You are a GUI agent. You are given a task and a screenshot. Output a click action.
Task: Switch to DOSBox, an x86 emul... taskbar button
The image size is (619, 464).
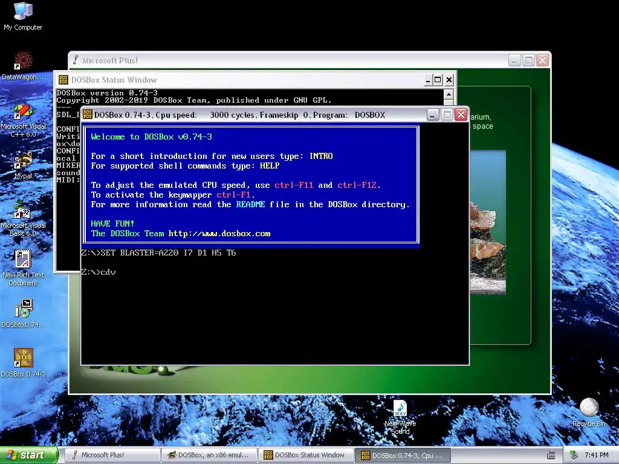coord(209,455)
